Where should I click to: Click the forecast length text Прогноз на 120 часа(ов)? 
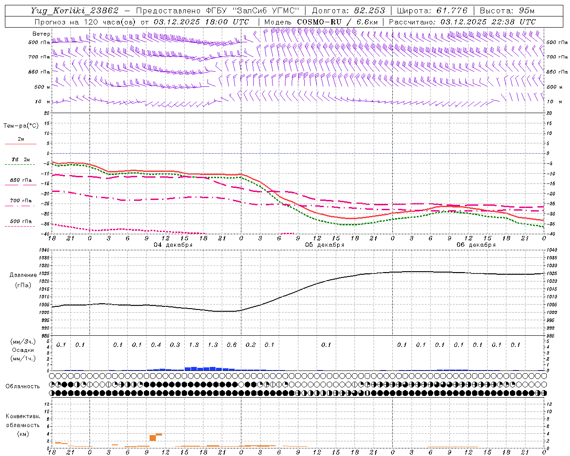tap(85, 22)
